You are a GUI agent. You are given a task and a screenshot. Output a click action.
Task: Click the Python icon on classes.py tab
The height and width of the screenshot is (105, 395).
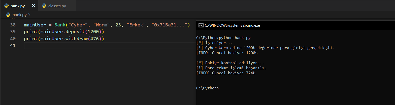pos(44,6)
